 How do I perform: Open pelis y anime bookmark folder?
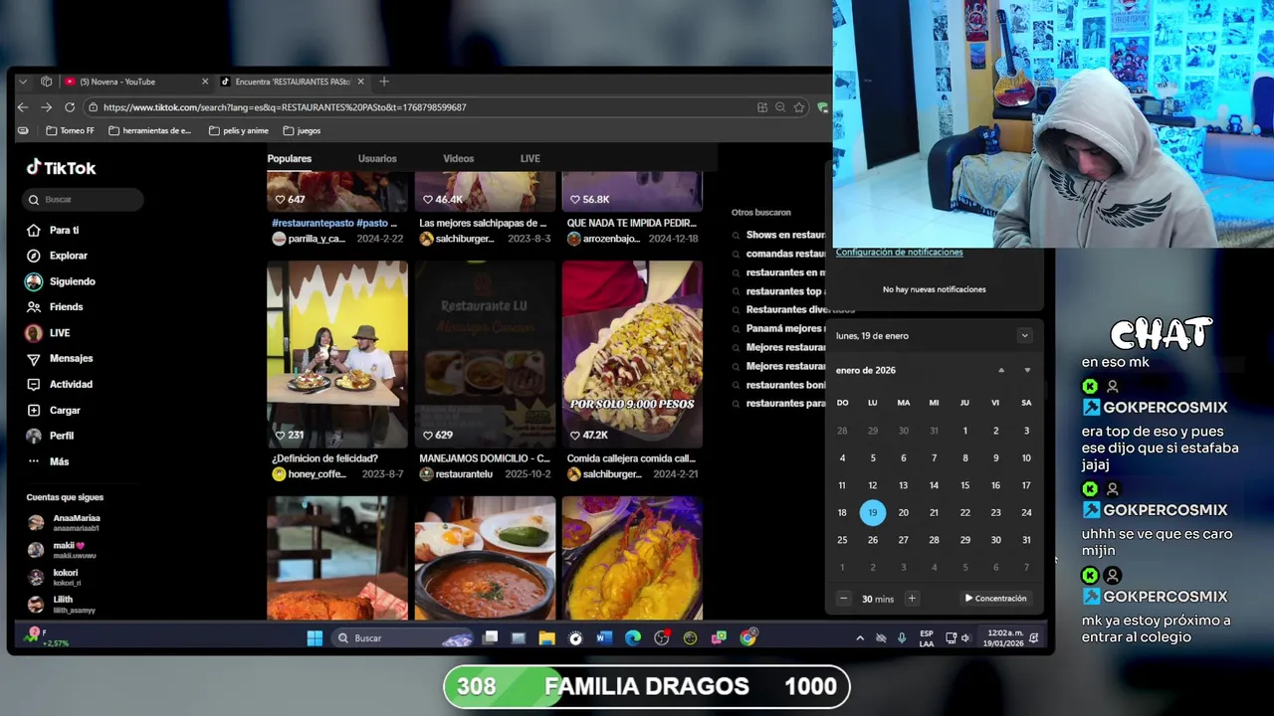(238, 130)
